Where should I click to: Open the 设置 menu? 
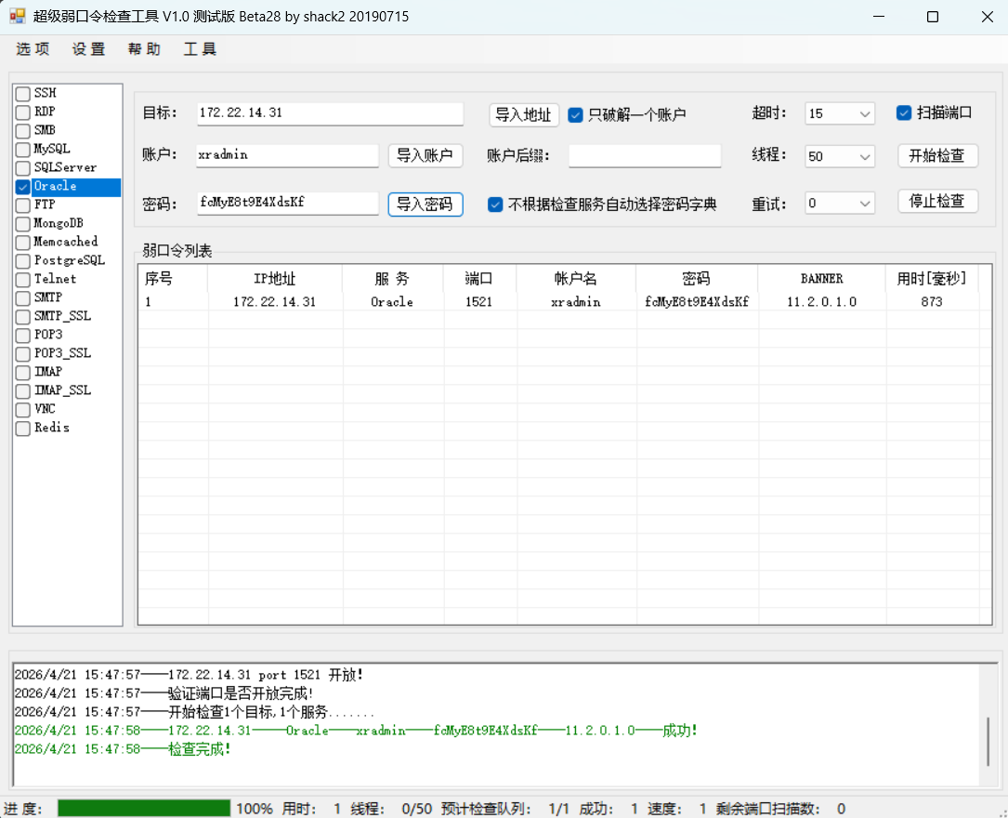(x=88, y=49)
